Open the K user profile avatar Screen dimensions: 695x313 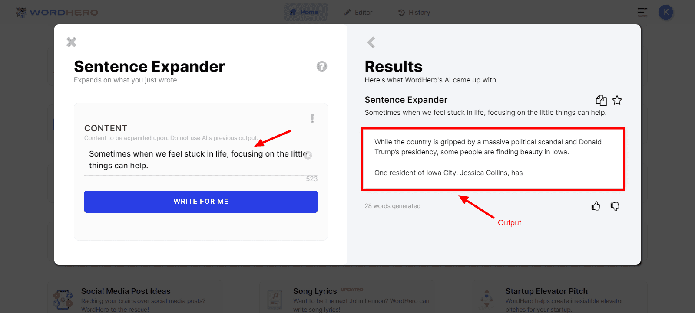pyautogui.click(x=666, y=12)
